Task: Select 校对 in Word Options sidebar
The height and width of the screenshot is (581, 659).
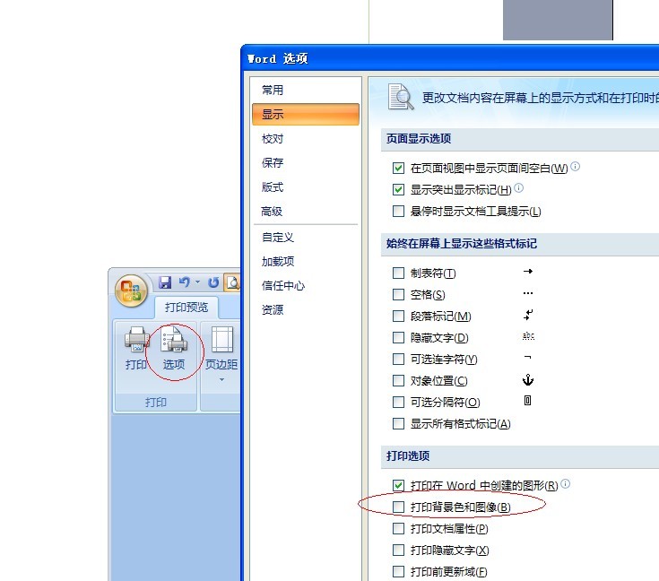Action: click(x=306, y=139)
